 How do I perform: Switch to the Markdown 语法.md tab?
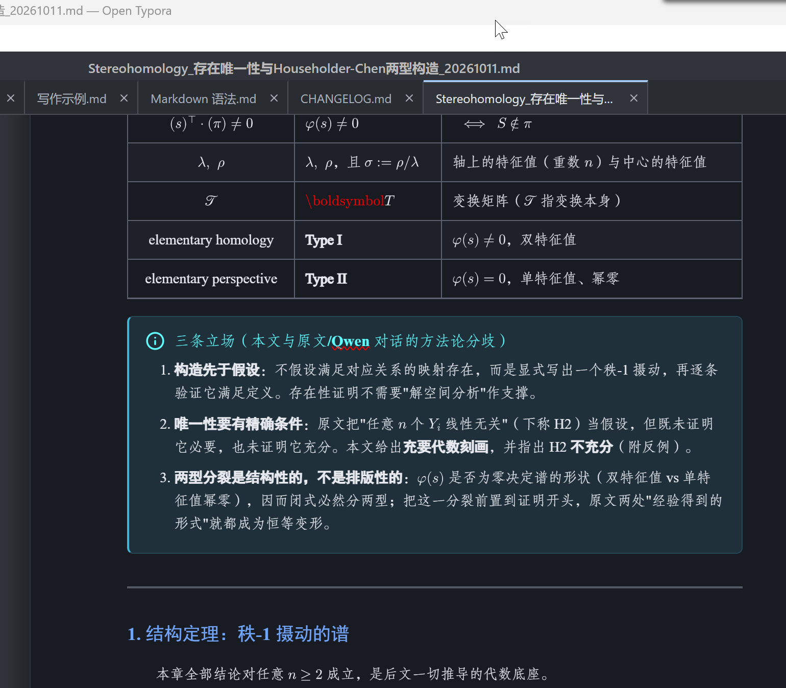pos(203,99)
